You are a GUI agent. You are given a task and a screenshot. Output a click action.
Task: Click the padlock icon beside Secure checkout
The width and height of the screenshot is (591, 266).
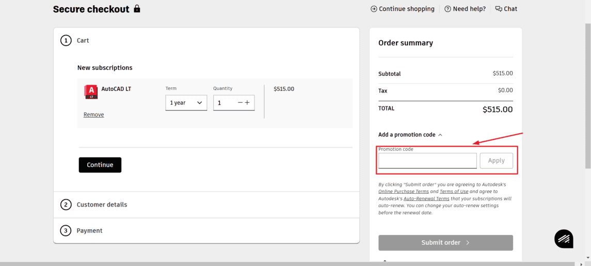[137, 9]
